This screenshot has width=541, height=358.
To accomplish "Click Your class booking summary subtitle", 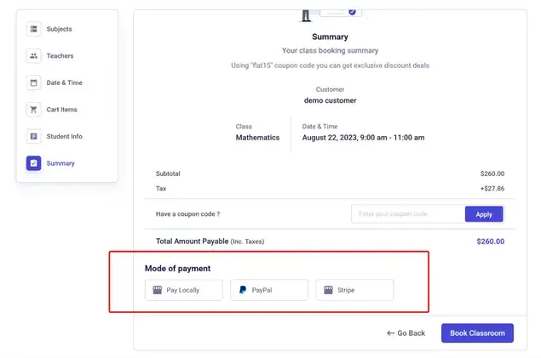I will tap(330, 51).
